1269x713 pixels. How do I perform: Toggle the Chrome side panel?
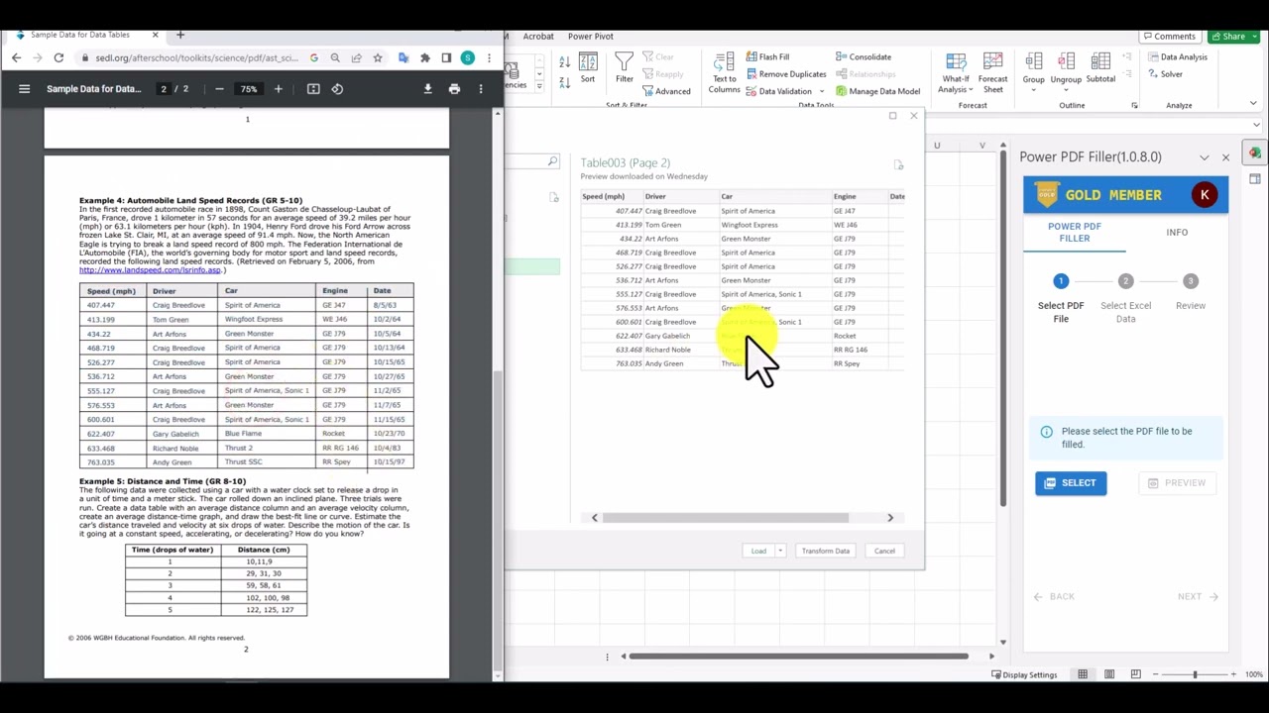[446, 58]
